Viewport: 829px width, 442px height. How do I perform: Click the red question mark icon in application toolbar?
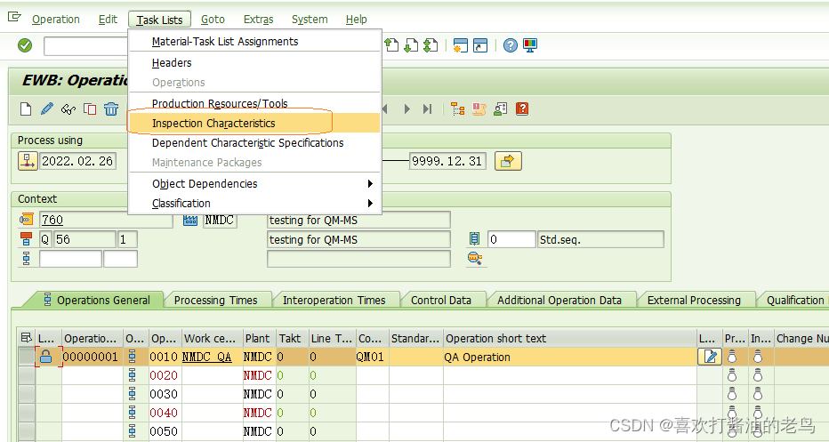coord(522,108)
